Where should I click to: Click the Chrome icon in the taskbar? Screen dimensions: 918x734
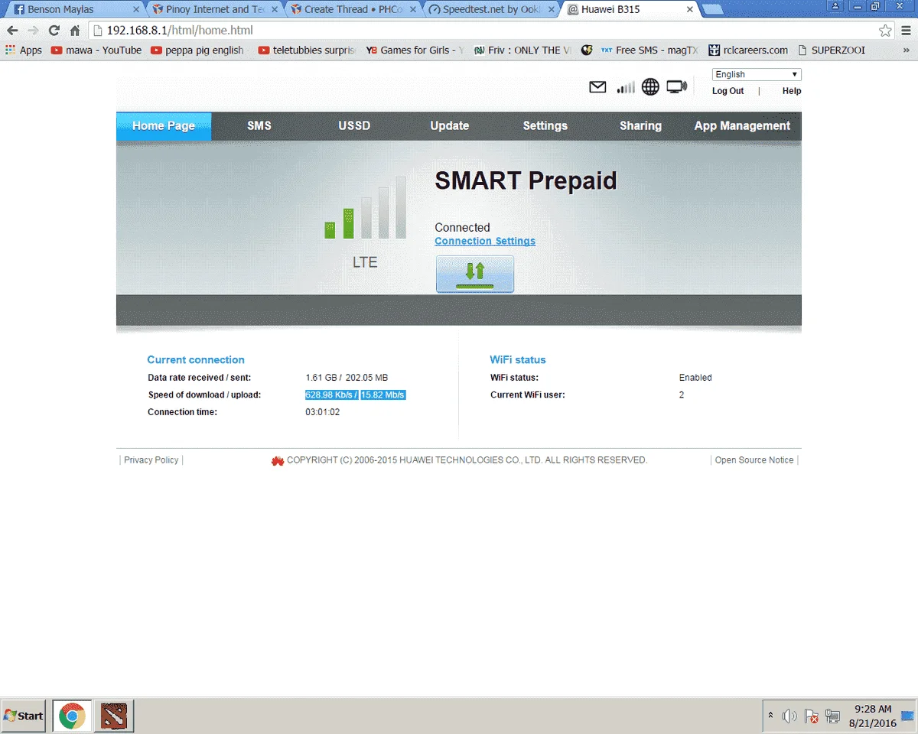[x=73, y=716]
